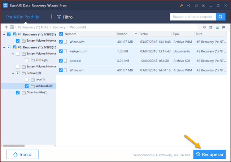This screenshot has width=231, height=162.
Task: Click the export scan status icon
Action: pyautogui.click(x=204, y=5)
